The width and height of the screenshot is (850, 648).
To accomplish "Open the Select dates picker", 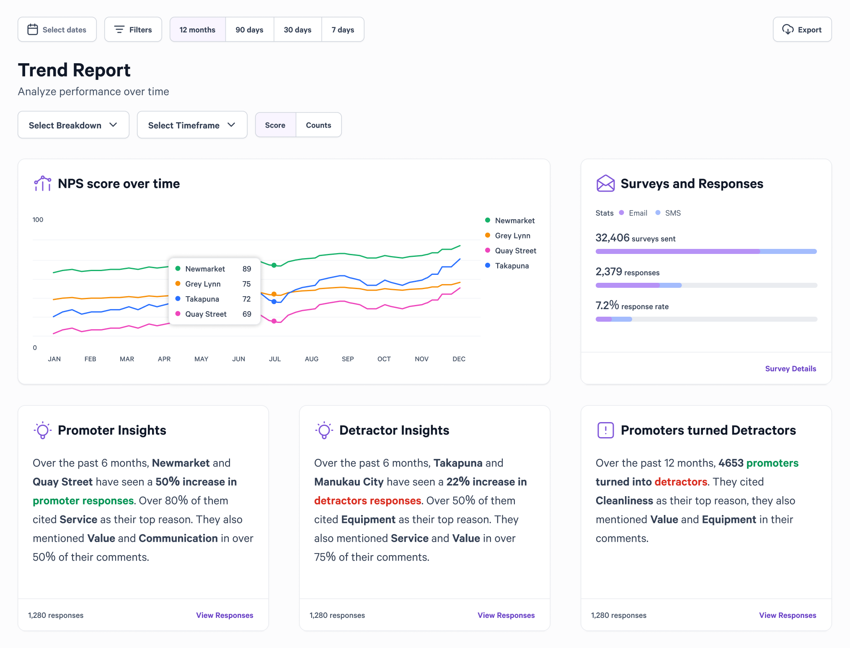I will point(57,29).
